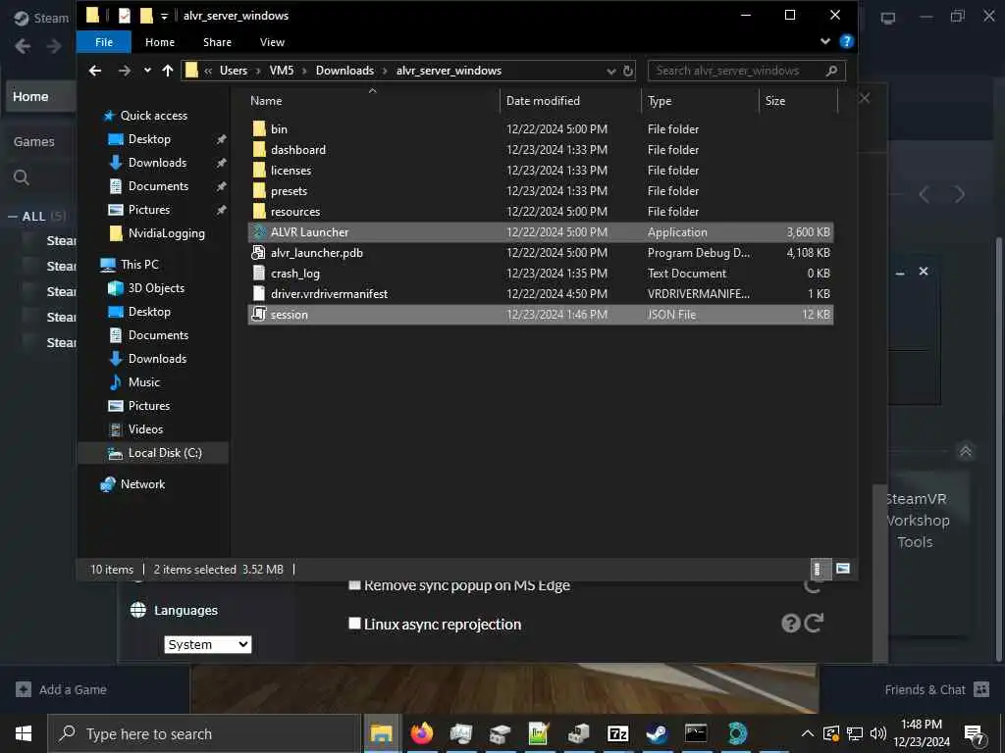Open Music folder in sidebar

tap(143, 382)
